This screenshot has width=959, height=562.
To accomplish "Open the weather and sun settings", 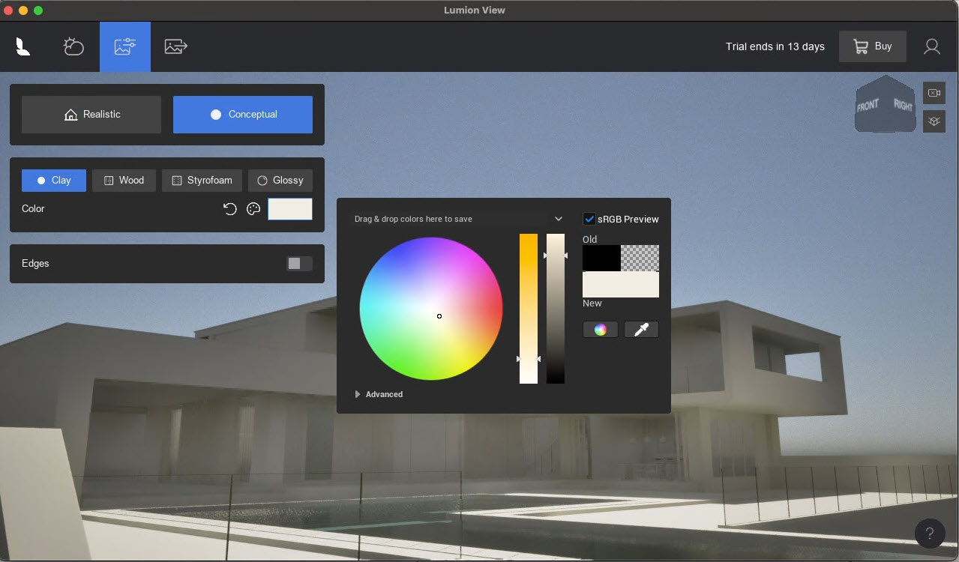I will pos(73,46).
